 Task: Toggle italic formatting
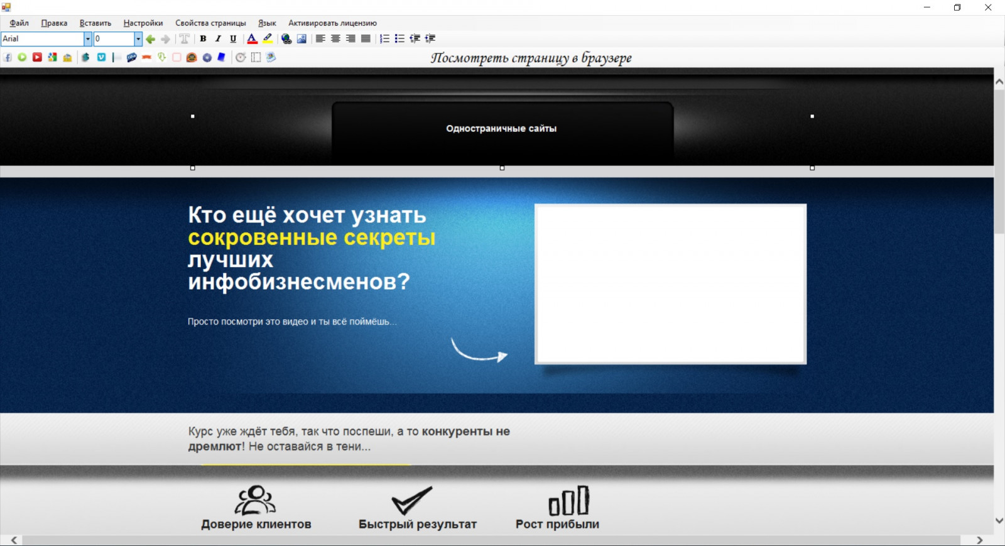(218, 39)
